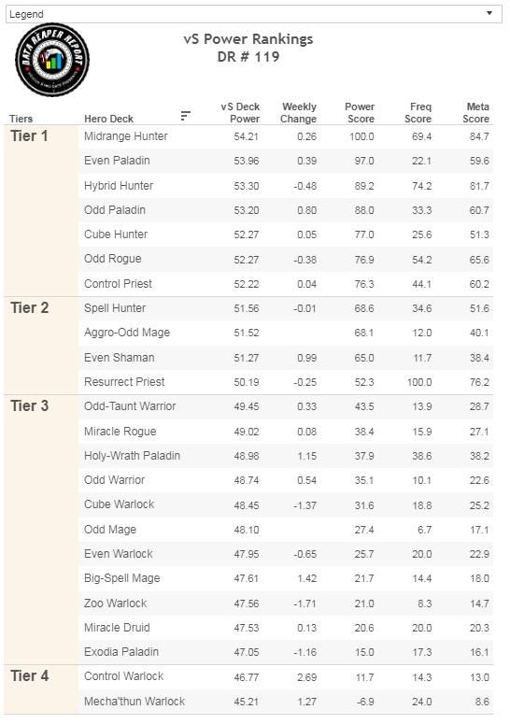This screenshot has height=724, width=510.
Task: Click the Hero Deck sort icon
Action: coord(186,116)
